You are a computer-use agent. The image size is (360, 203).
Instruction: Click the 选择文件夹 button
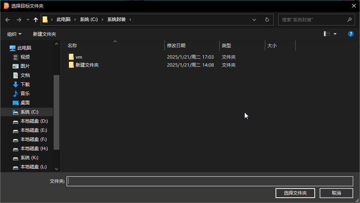(295, 193)
